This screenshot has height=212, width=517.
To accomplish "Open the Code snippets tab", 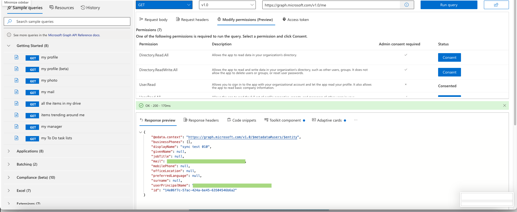I will tap(242, 120).
